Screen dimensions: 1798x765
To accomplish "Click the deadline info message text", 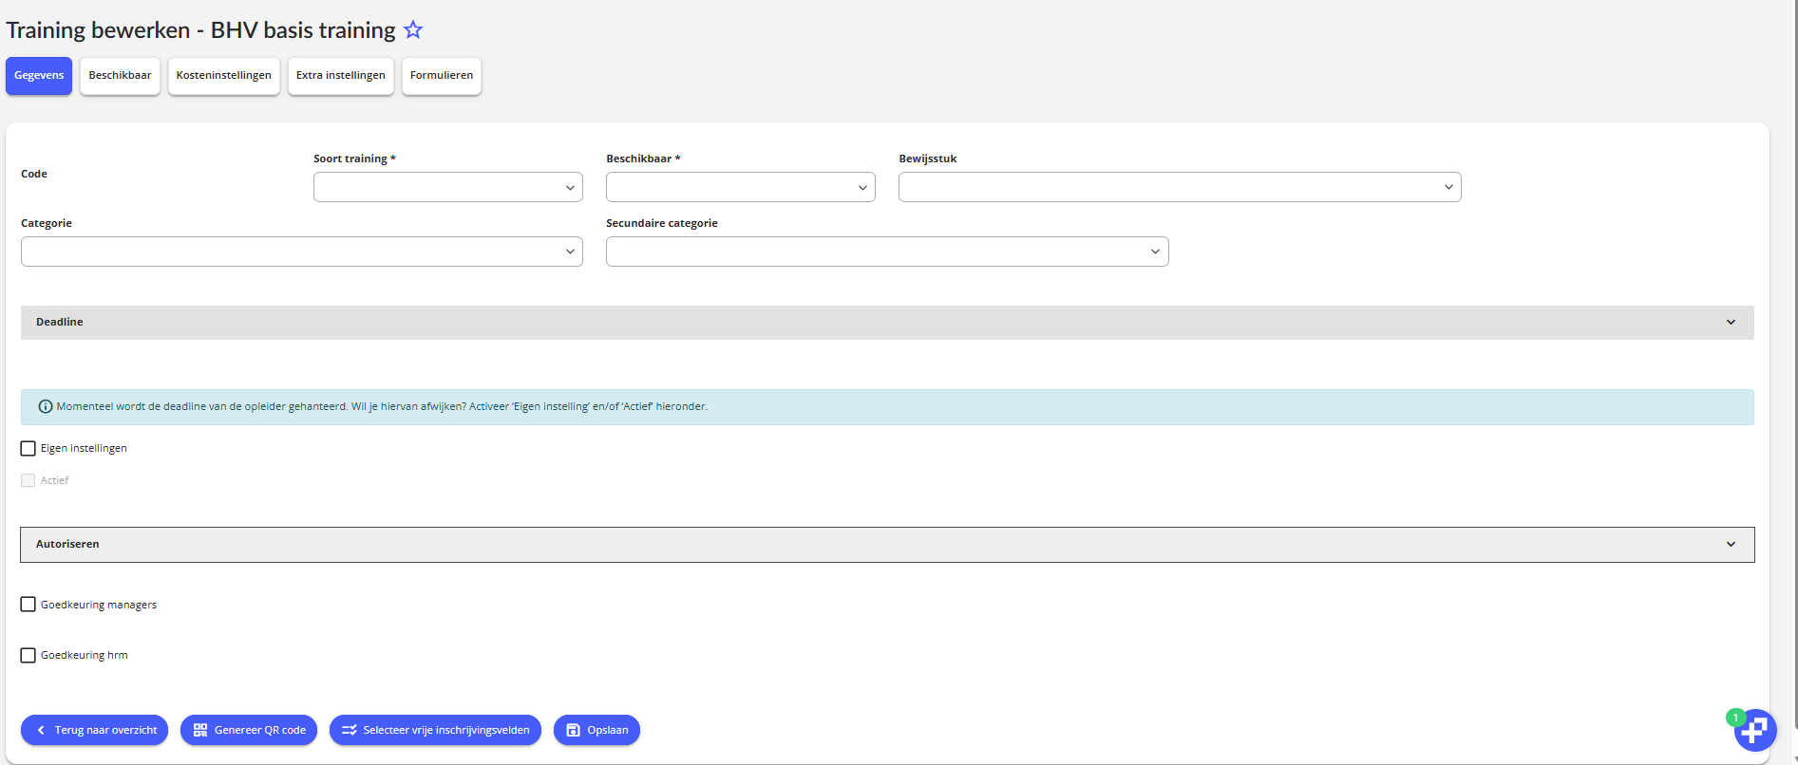I will pyautogui.click(x=382, y=406).
